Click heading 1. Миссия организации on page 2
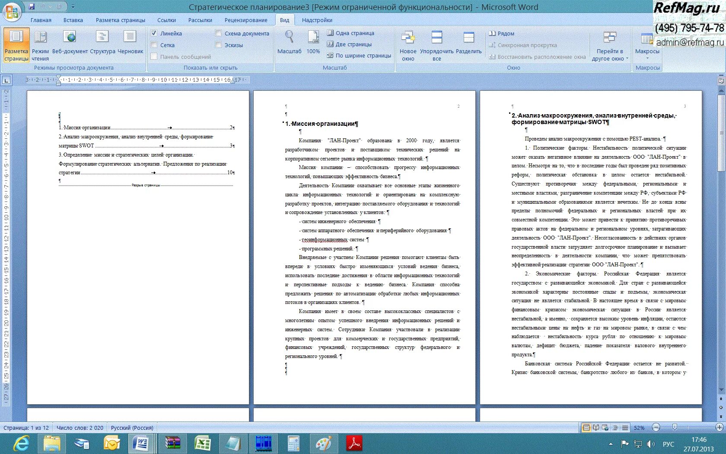Image resolution: width=726 pixels, height=454 pixels. click(321, 124)
